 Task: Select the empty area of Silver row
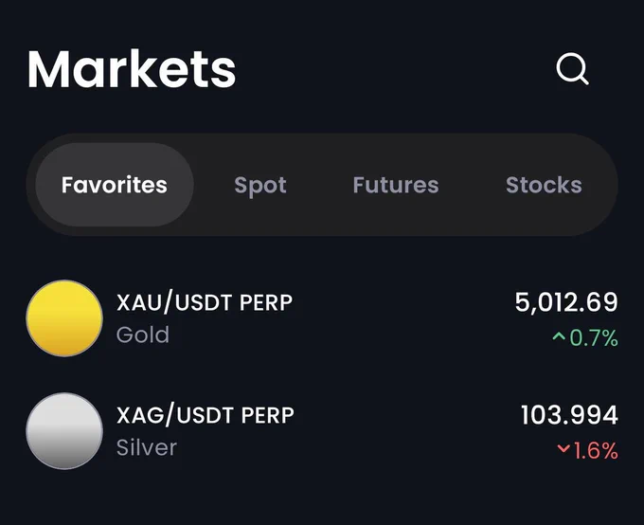coord(406,431)
